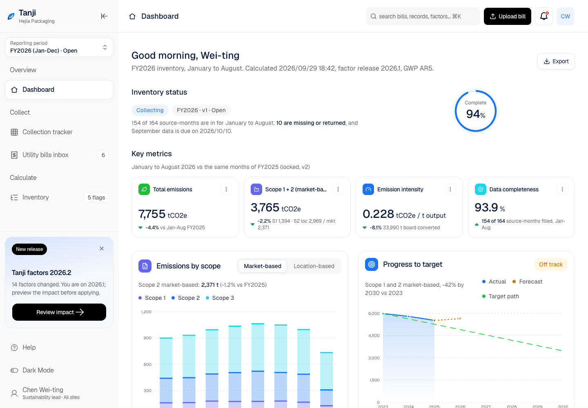Dismiss the New release card

coord(102,248)
